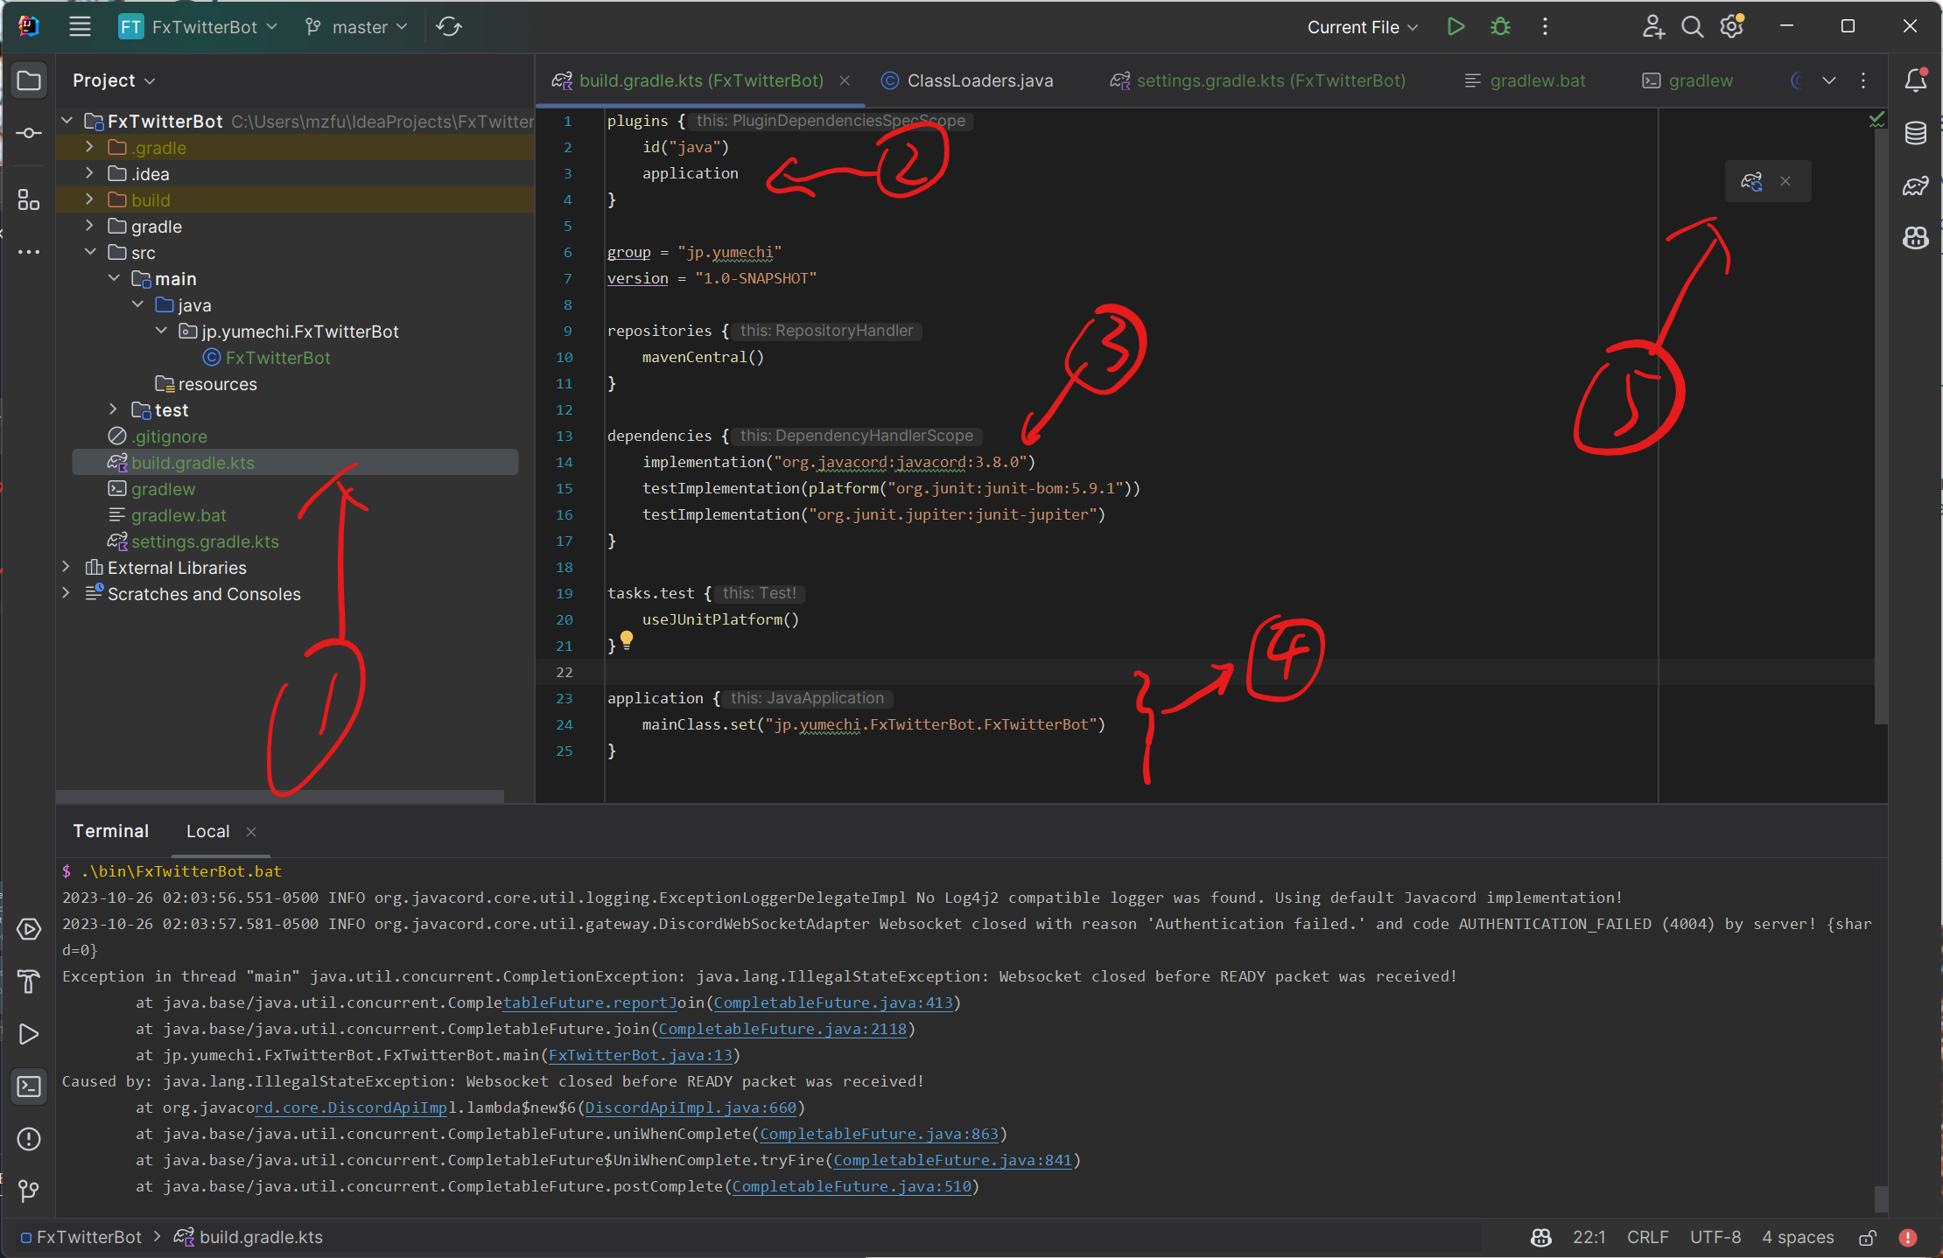This screenshot has width=1943, height=1258.
Task: Open the main hamburger menu
Action: click(80, 26)
